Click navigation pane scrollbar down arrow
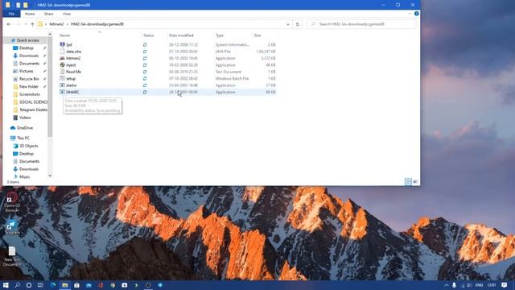 tap(50, 176)
